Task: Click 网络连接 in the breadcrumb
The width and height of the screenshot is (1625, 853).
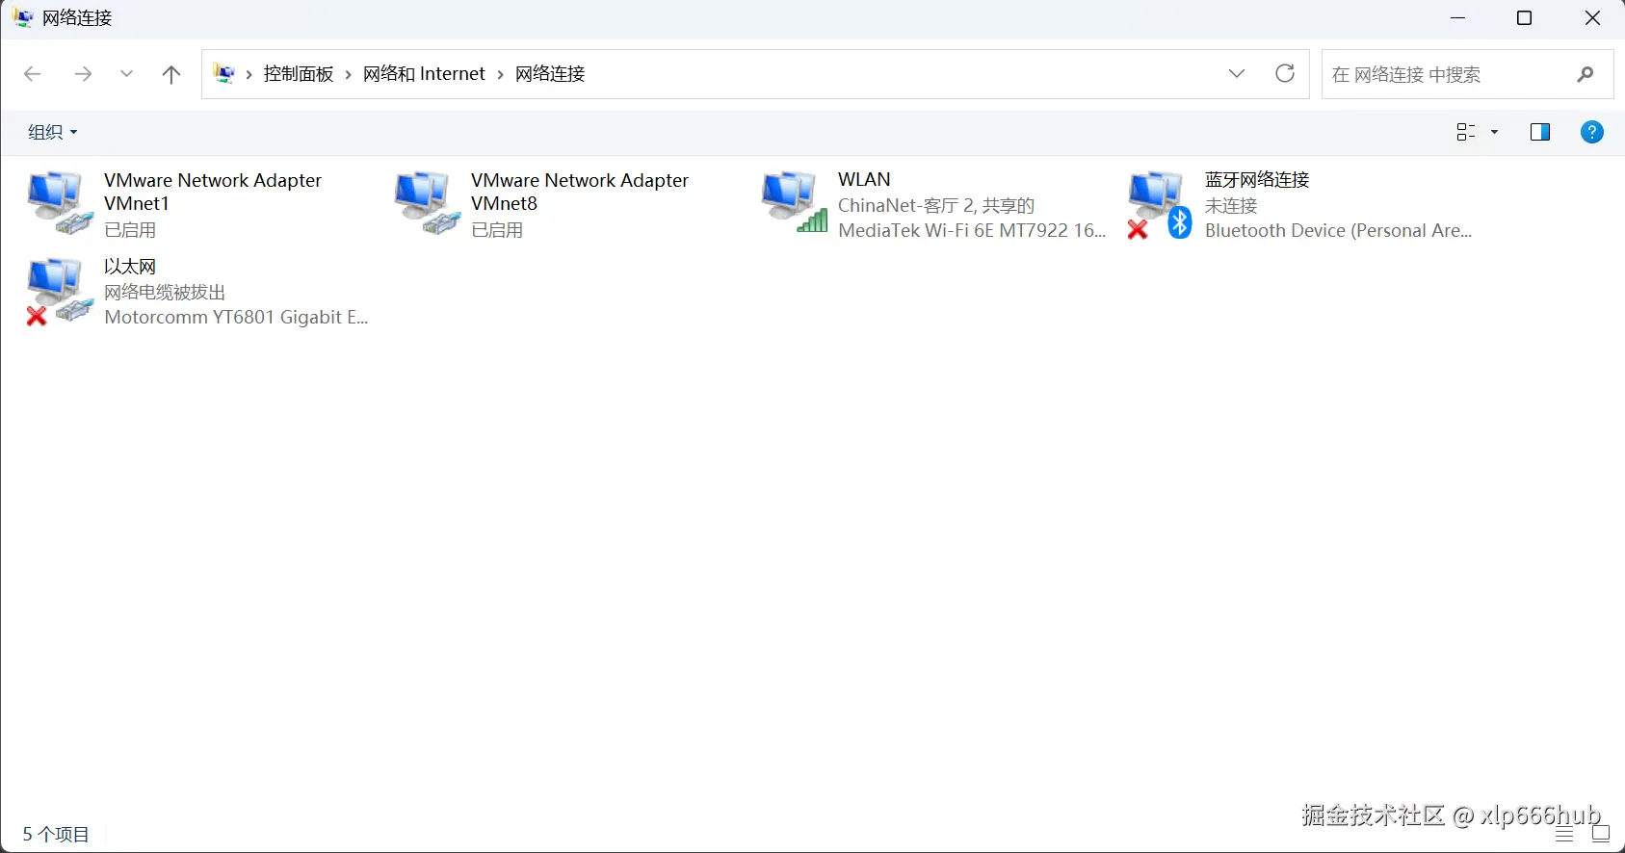Action: (x=550, y=74)
